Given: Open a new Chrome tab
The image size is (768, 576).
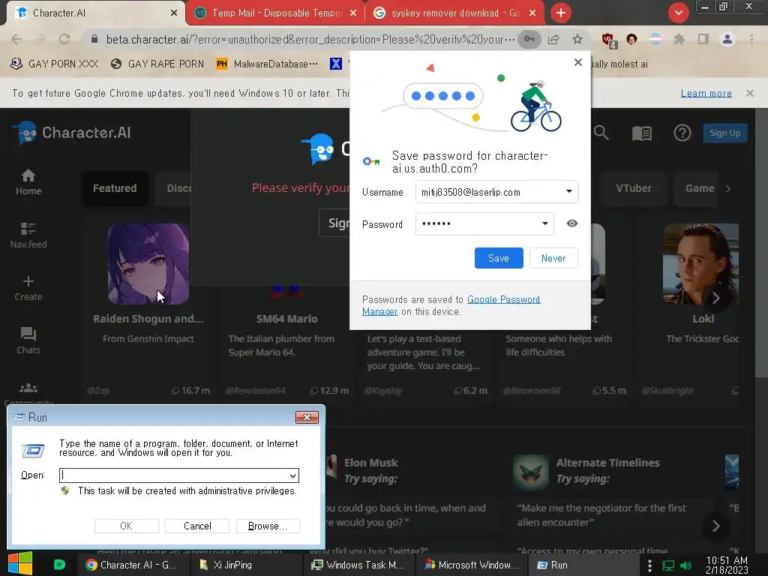Looking at the screenshot, I should point(561,13).
